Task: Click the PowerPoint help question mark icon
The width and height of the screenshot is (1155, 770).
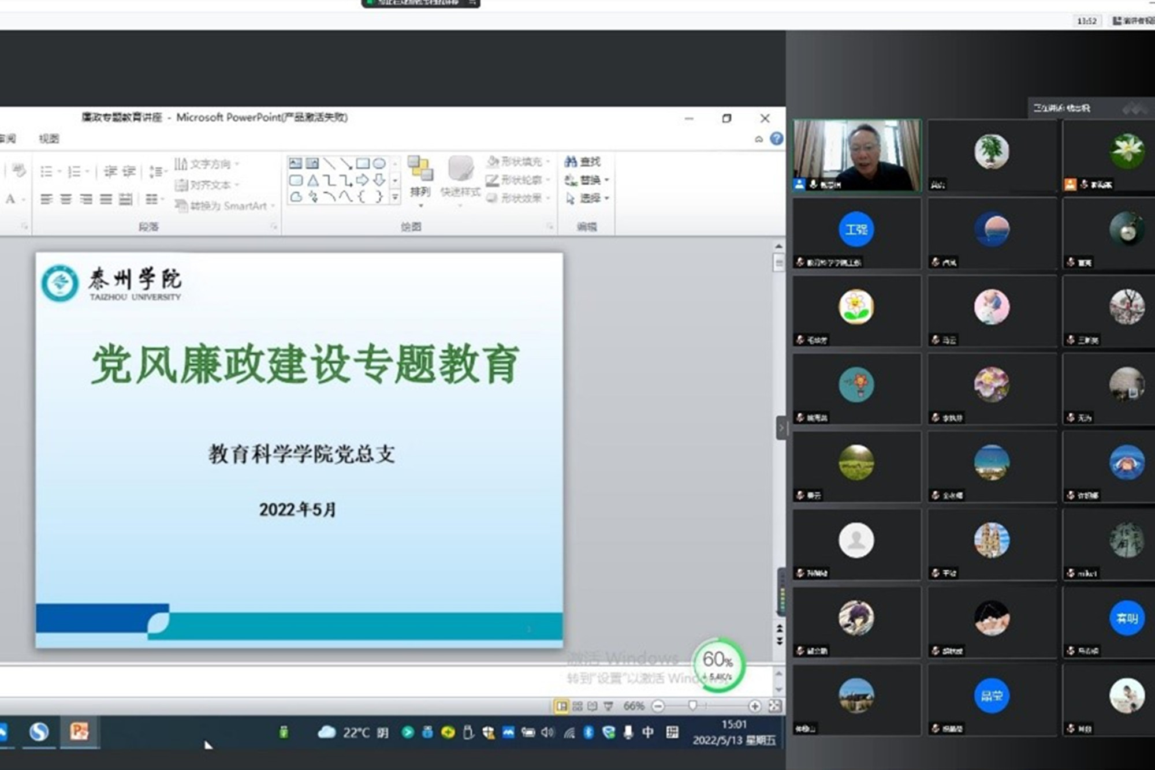Action: [777, 139]
